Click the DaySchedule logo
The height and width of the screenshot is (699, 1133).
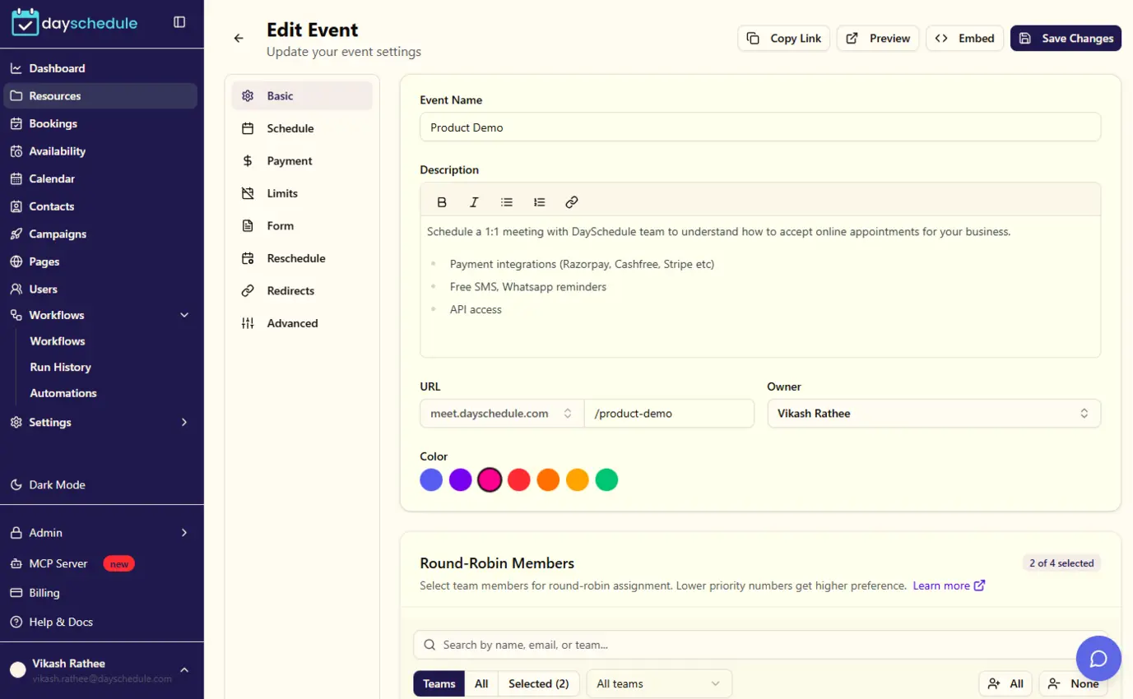click(75, 23)
